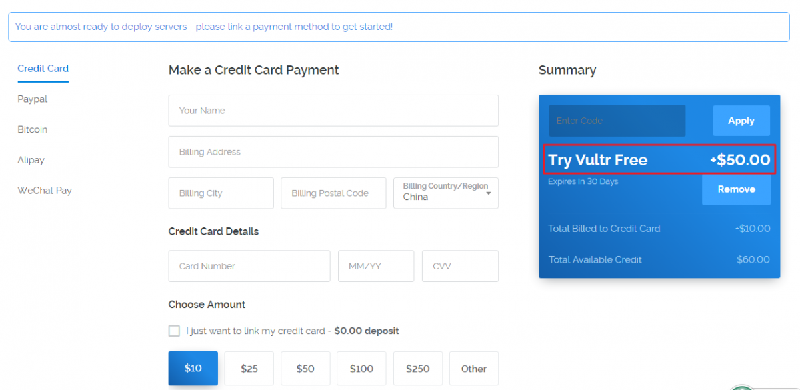This screenshot has width=800, height=390.
Task: Switch to the Paypal payment method
Action: [x=32, y=99]
